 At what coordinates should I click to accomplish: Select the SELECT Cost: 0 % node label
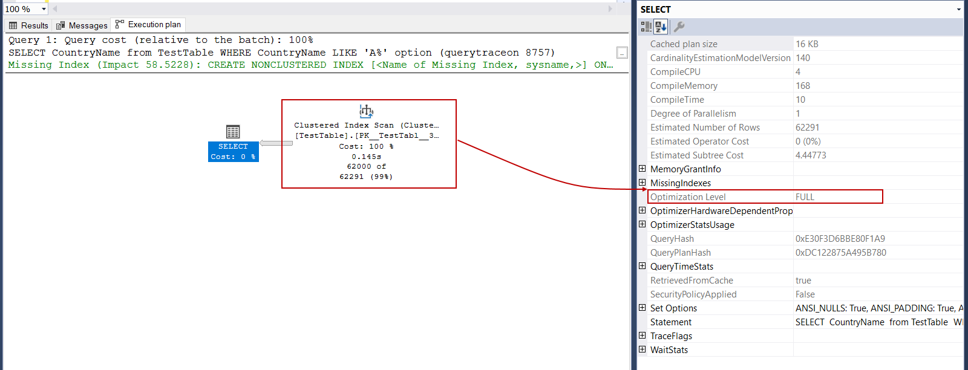click(x=234, y=152)
